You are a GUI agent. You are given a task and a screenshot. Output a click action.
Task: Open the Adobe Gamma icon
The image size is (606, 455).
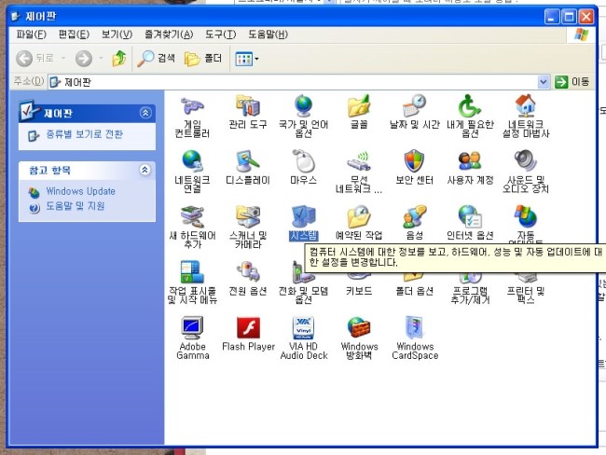click(x=192, y=328)
